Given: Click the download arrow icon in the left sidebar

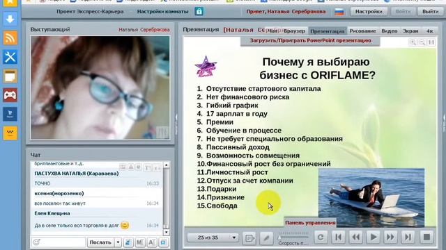Looking at the screenshot, I should point(10,19).
